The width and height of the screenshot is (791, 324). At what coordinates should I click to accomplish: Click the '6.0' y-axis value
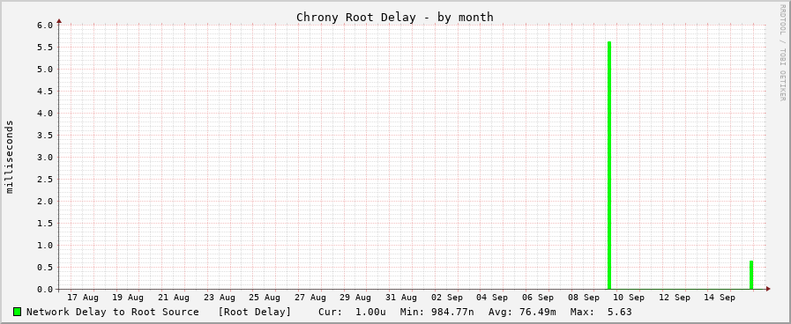45,26
